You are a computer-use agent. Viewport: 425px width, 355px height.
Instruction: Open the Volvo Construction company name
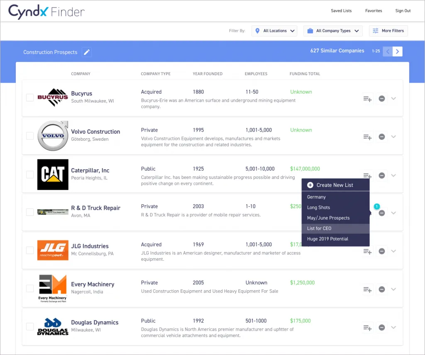[95, 132]
